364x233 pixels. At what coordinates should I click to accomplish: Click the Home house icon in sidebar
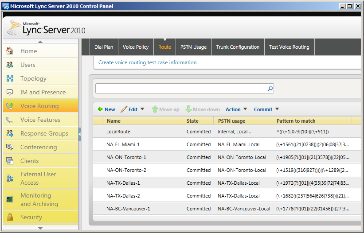(x=10, y=51)
